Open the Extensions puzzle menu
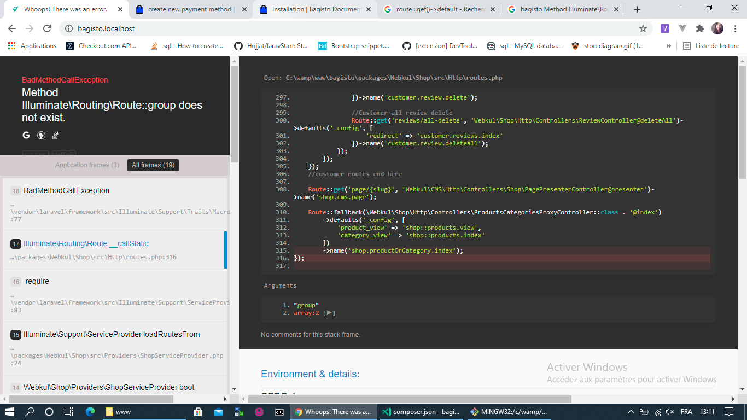 [700, 28]
